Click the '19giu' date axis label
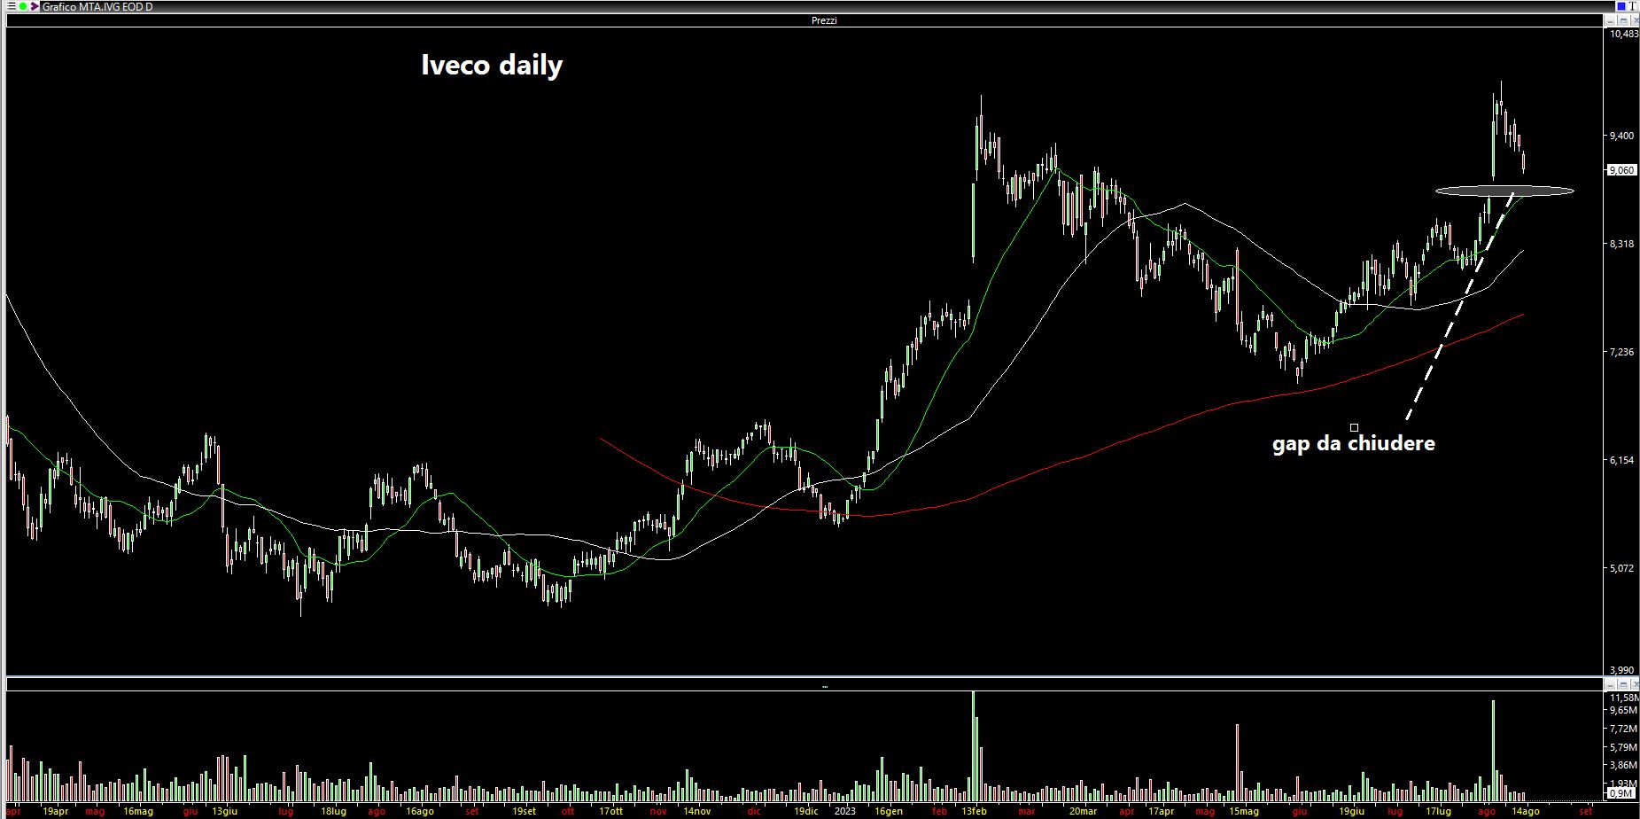The image size is (1640, 819). click(1351, 811)
